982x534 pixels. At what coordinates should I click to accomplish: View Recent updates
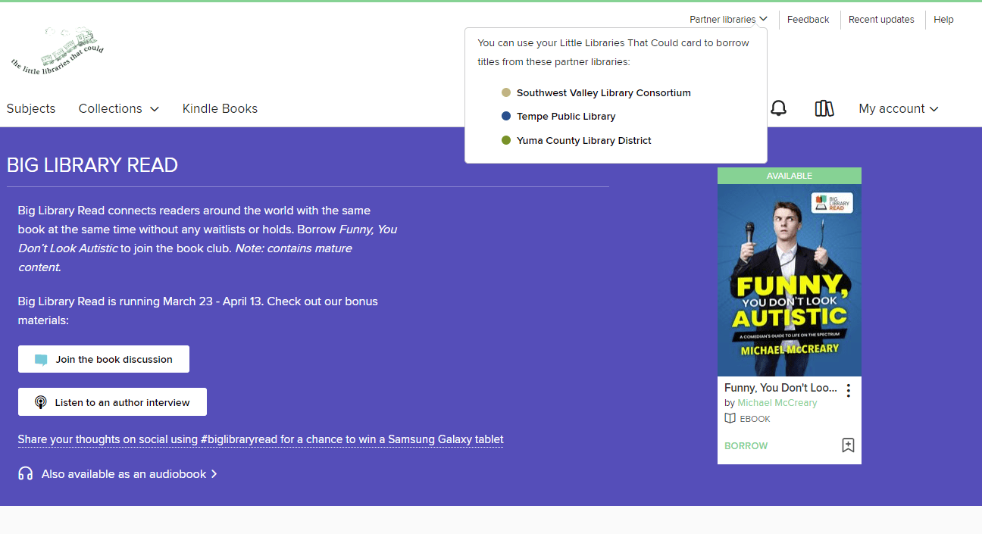pyautogui.click(x=881, y=20)
